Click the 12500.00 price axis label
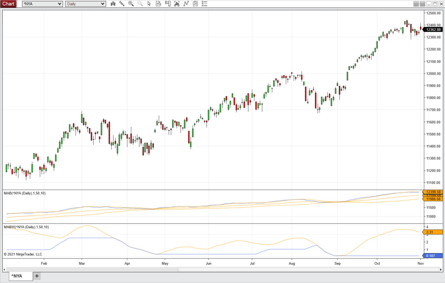Viewport: 445px width, 283px height. [x=433, y=13]
